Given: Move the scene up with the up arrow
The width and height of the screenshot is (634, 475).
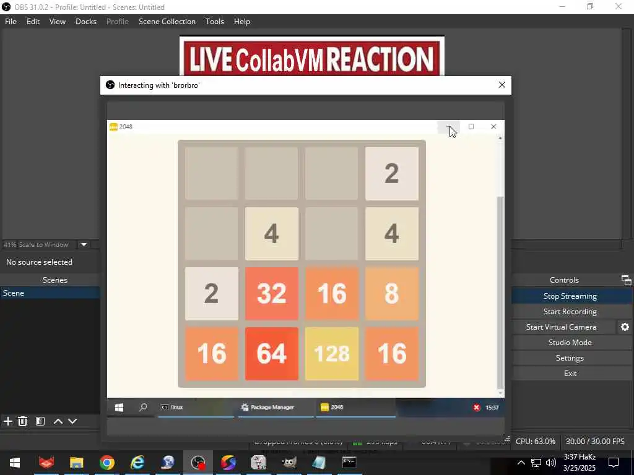Looking at the screenshot, I should pos(58,421).
